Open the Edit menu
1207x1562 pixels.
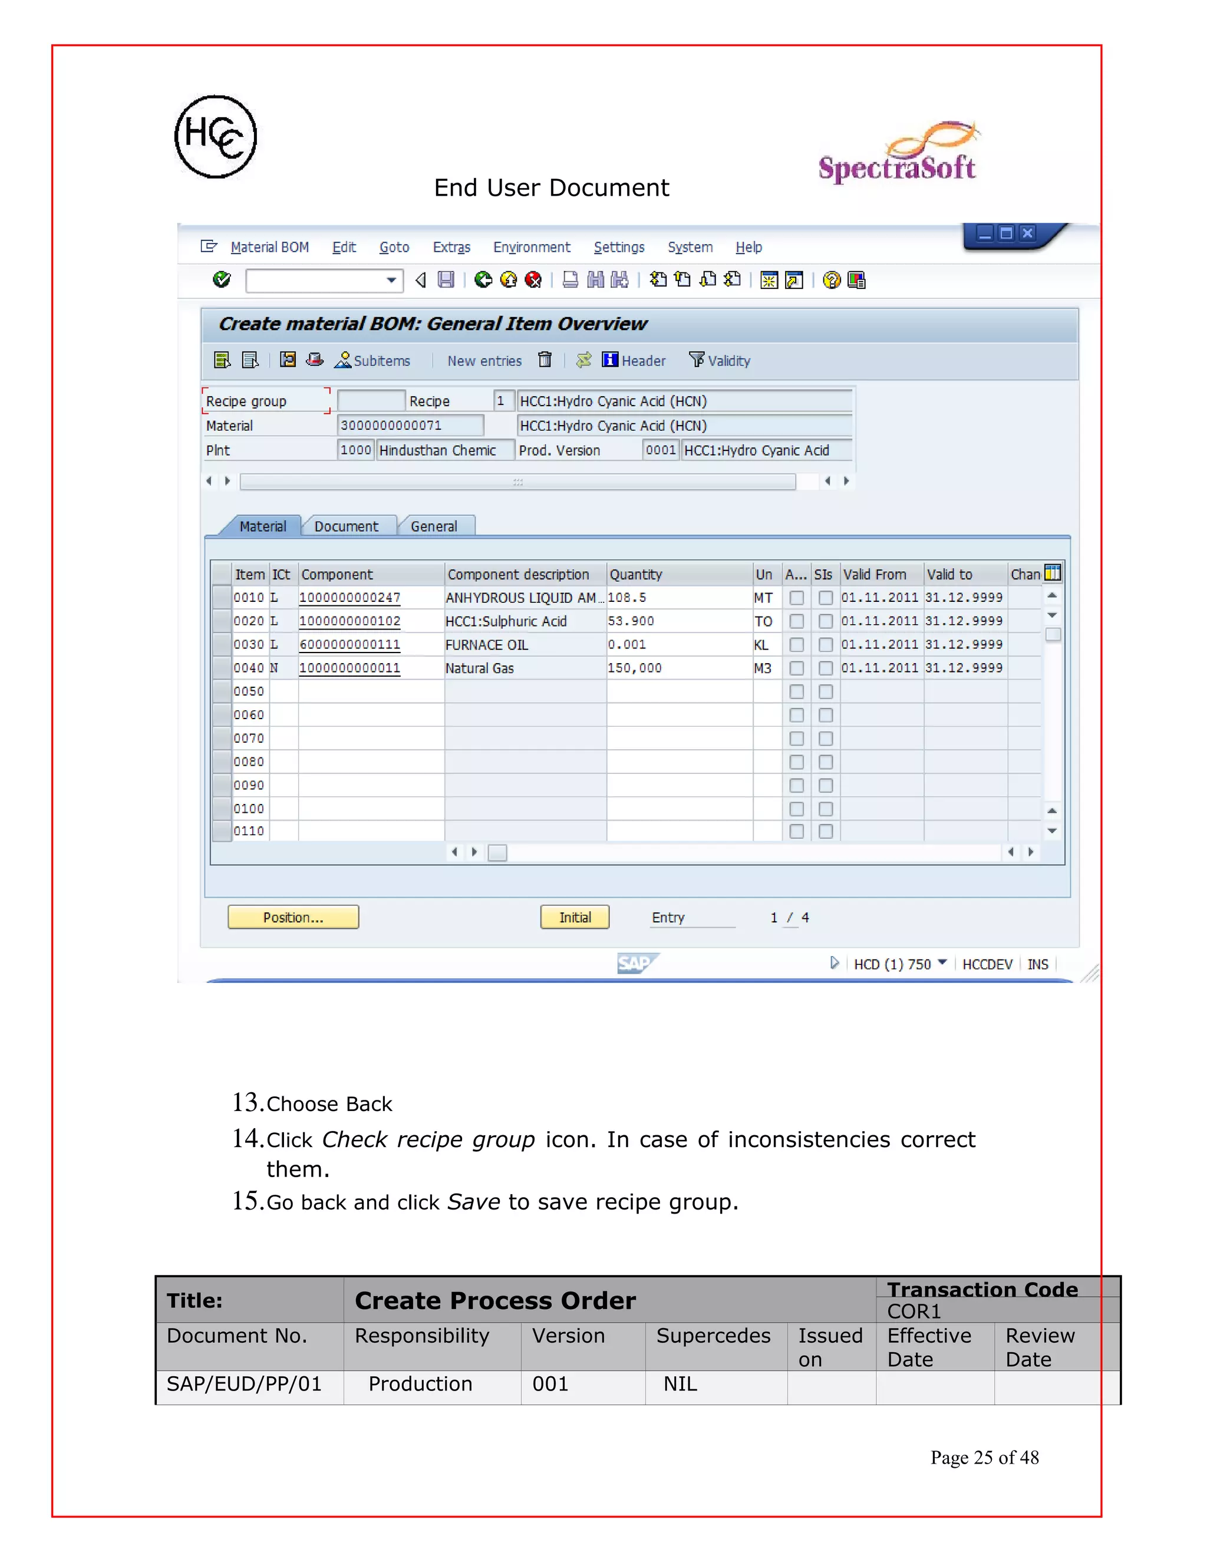[x=344, y=248]
